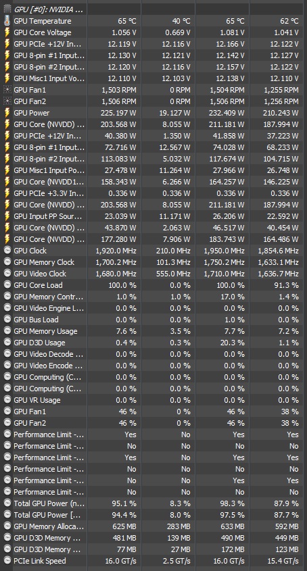Click the 3.5 % memory usage value
307x571 pixels.
pos(180,331)
